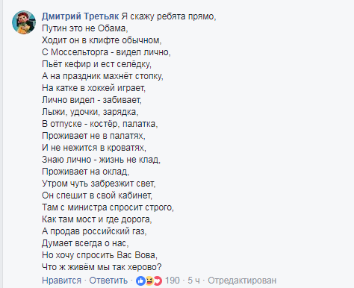Show edit history via Отредактирован

242,281
